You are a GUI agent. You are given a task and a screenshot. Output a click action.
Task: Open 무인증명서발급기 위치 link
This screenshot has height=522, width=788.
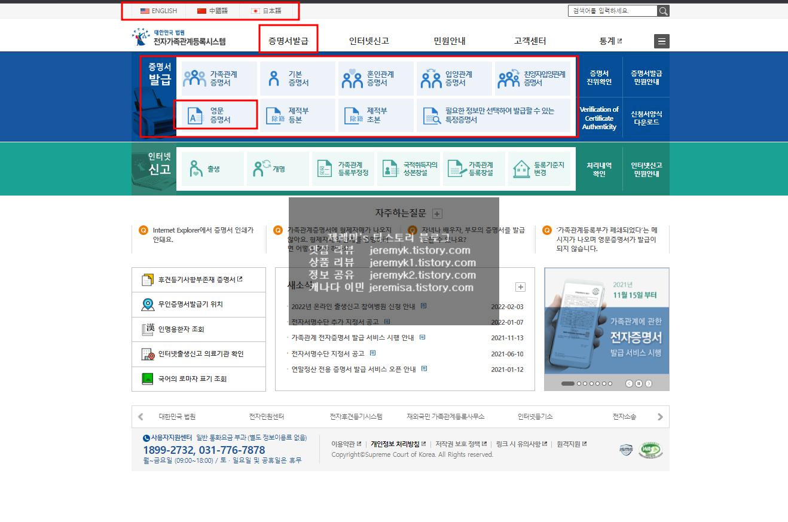click(198, 304)
